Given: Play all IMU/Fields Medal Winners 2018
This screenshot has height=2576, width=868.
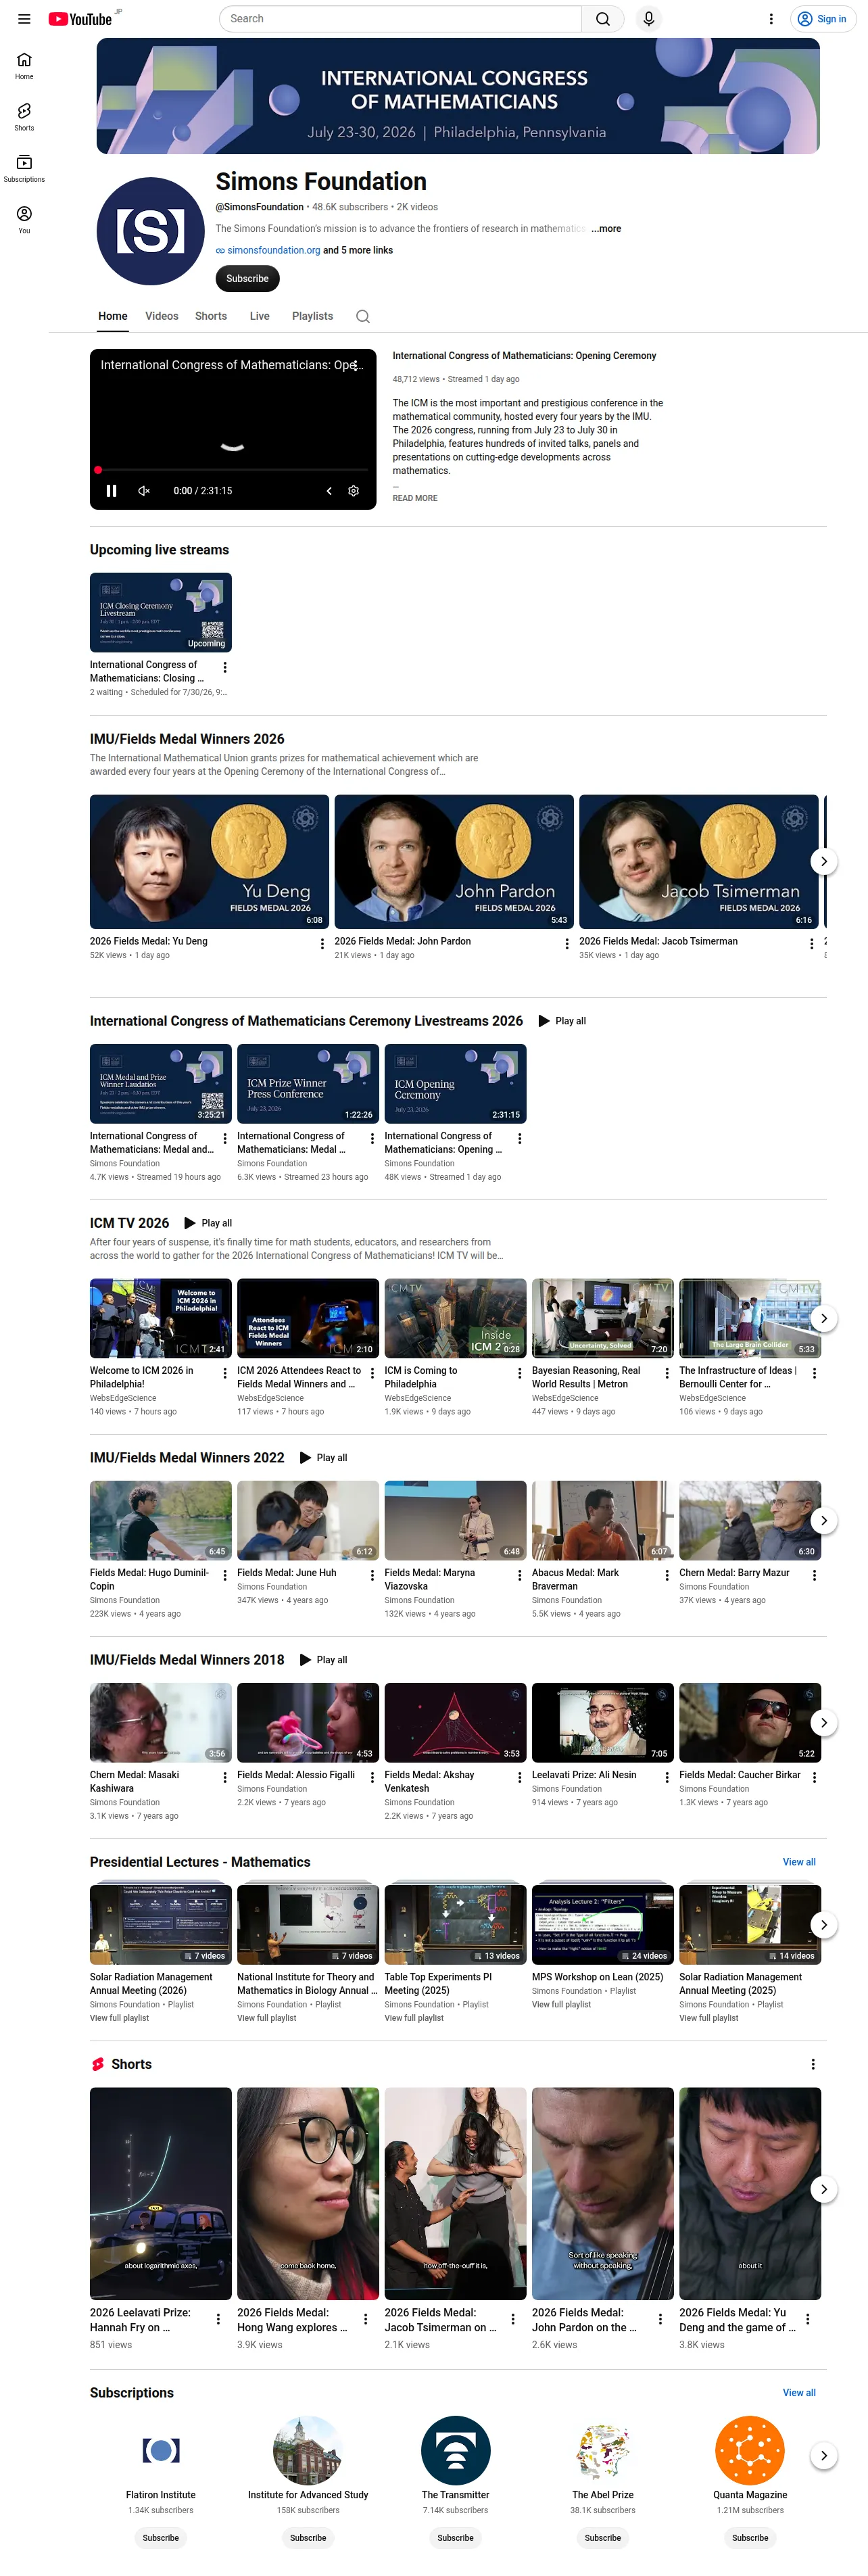Looking at the screenshot, I should 324,1660.
